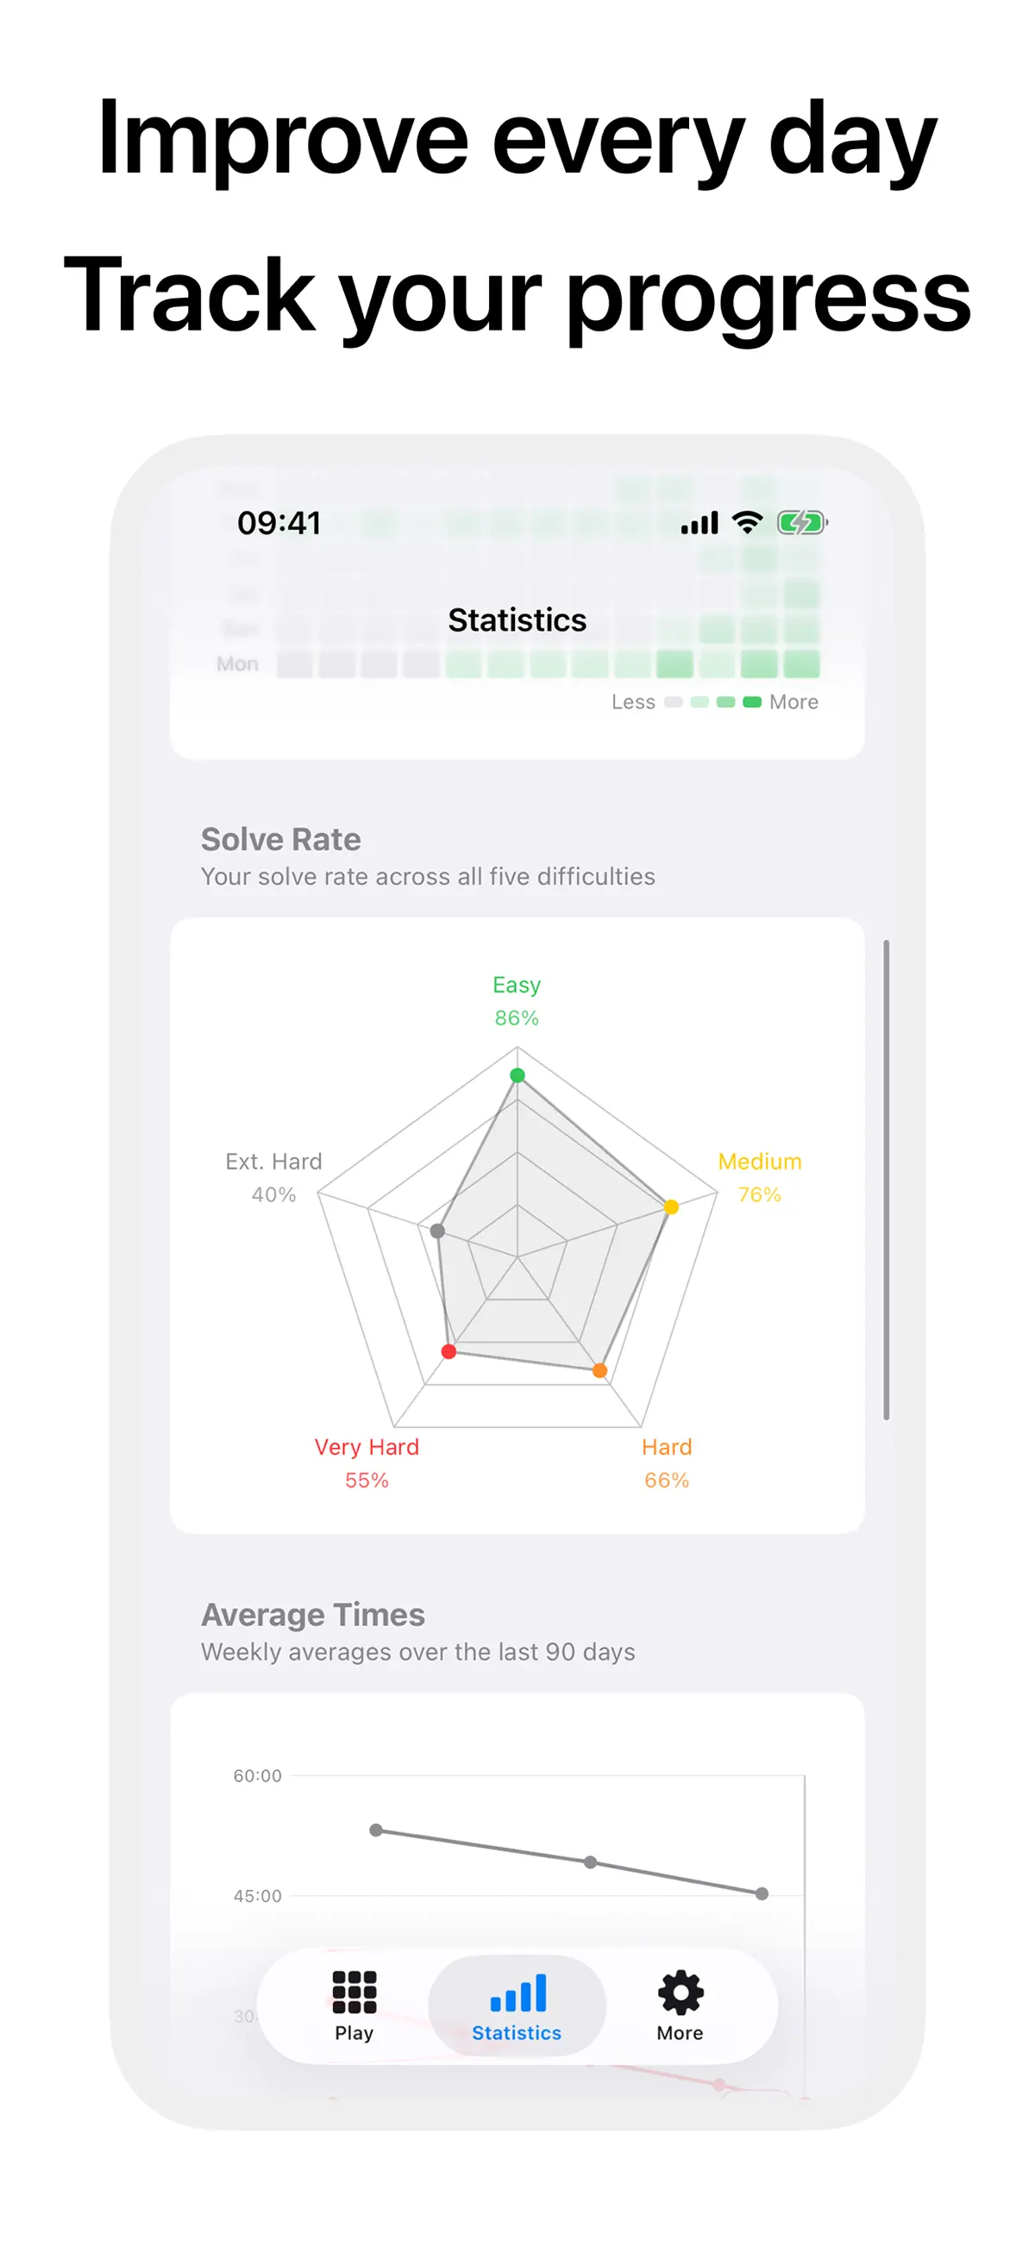Tap the cellular signal bars icon
Viewport: 1035px width, 2241px height.
(699, 522)
